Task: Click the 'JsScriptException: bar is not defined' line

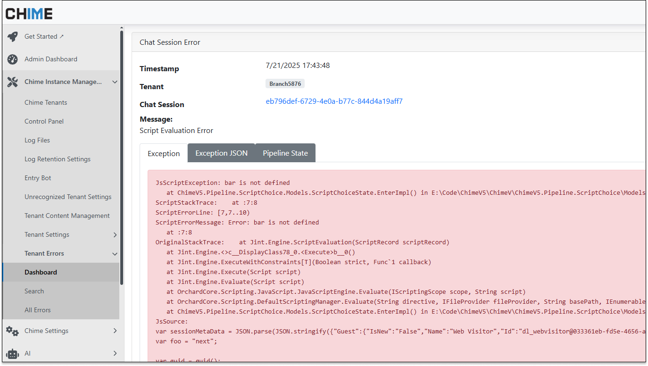Action: [x=223, y=183]
